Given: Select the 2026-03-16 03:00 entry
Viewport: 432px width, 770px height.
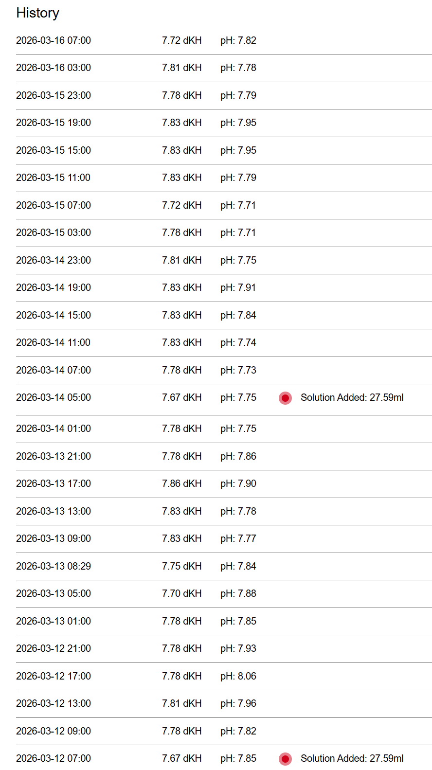Looking at the screenshot, I should [54, 68].
